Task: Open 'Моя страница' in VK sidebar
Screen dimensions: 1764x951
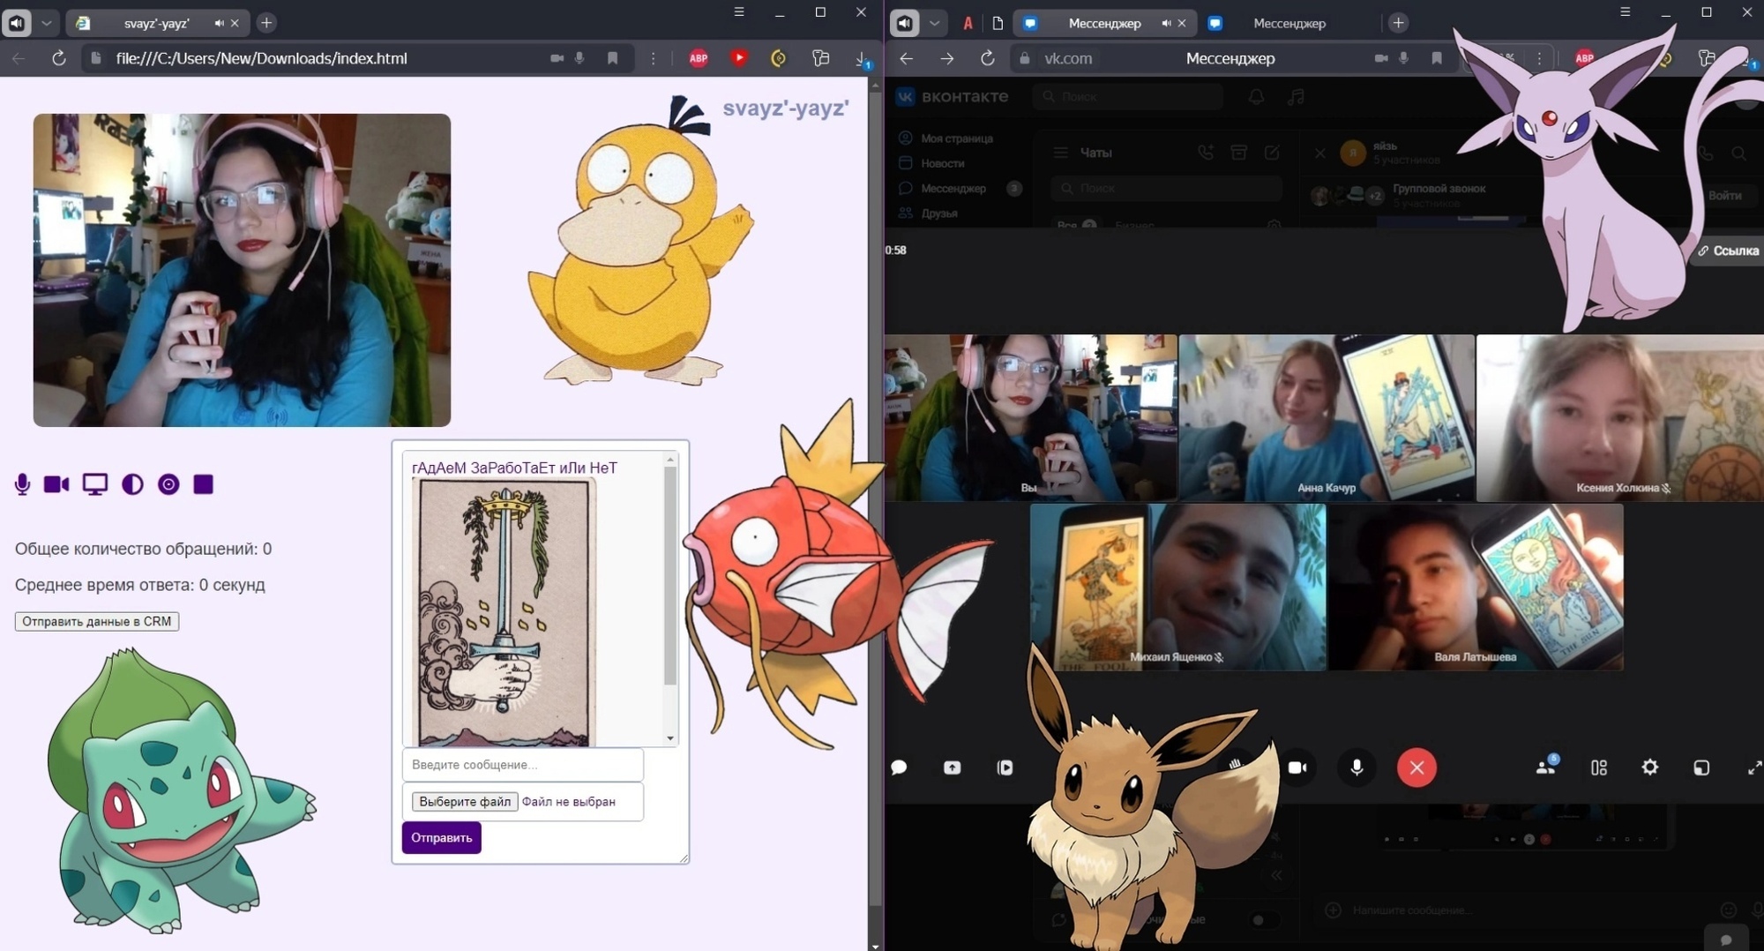Action: (946, 139)
